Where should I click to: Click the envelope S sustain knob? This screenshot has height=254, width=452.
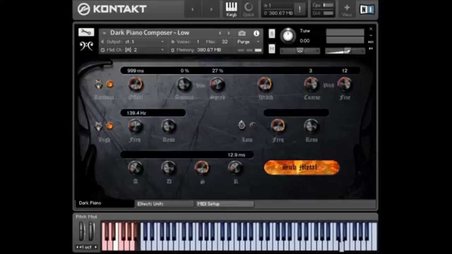pyautogui.click(x=202, y=168)
